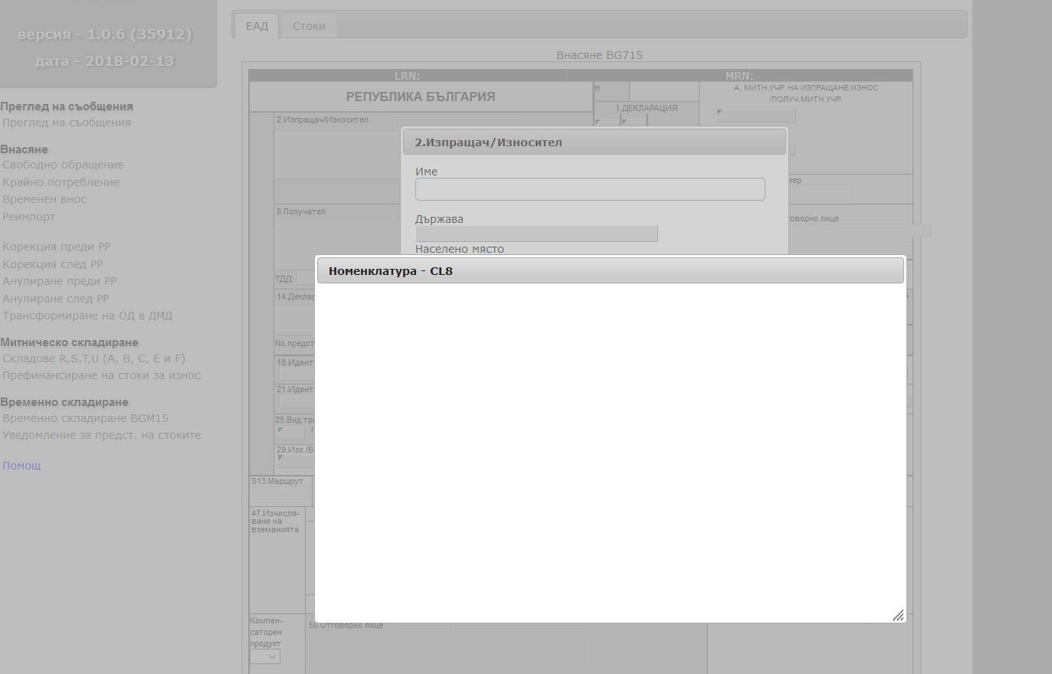Open the Компенсаторен продукт dropdown
Image resolution: width=1052 pixels, height=674 pixels.
(x=264, y=656)
